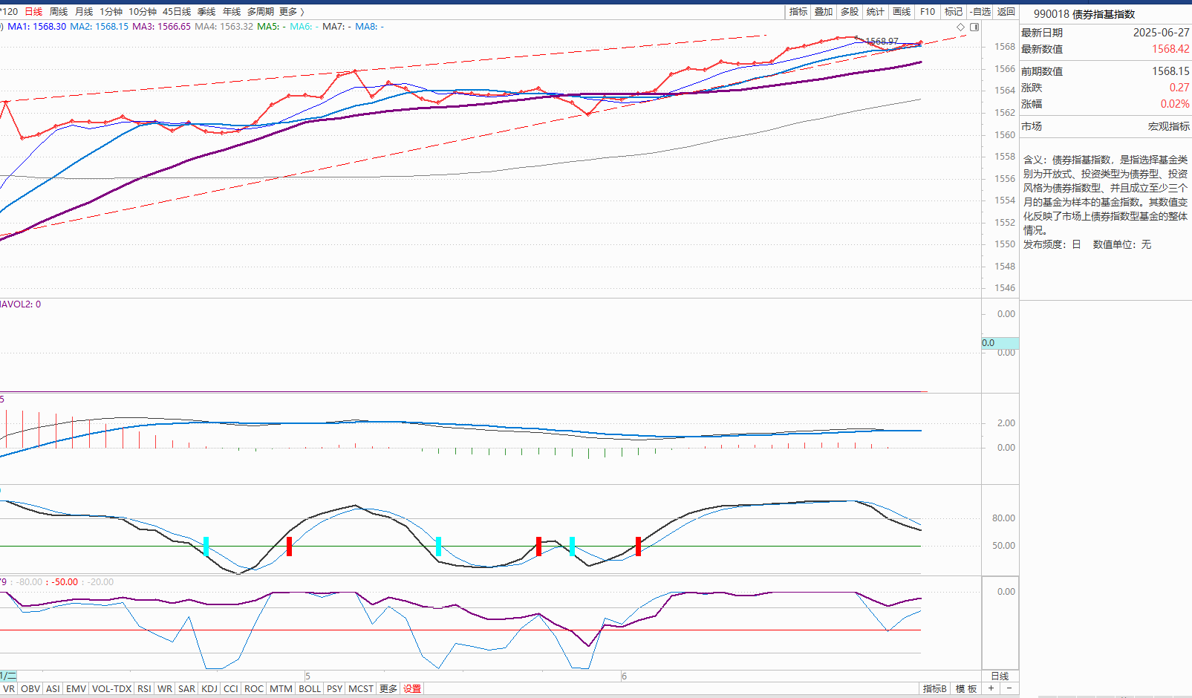
Task: Select the SAR indicator tab
Action: pyautogui.click(x=187, y=689)
